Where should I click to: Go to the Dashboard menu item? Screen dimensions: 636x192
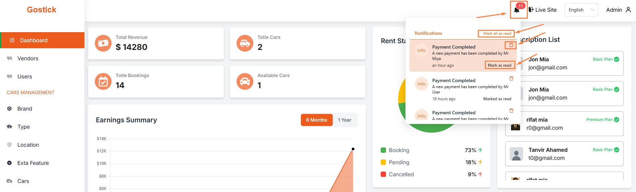tap(34, 40)
